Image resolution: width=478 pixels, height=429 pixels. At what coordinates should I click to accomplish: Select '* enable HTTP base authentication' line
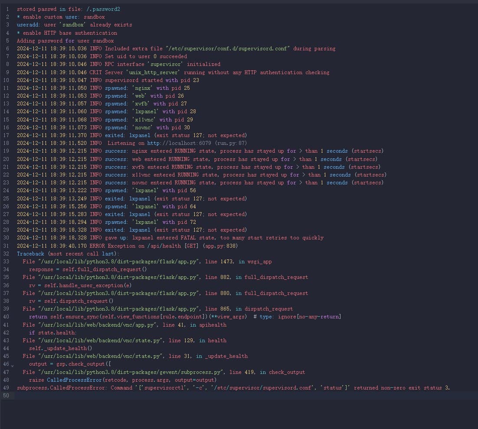coord(67,33)
